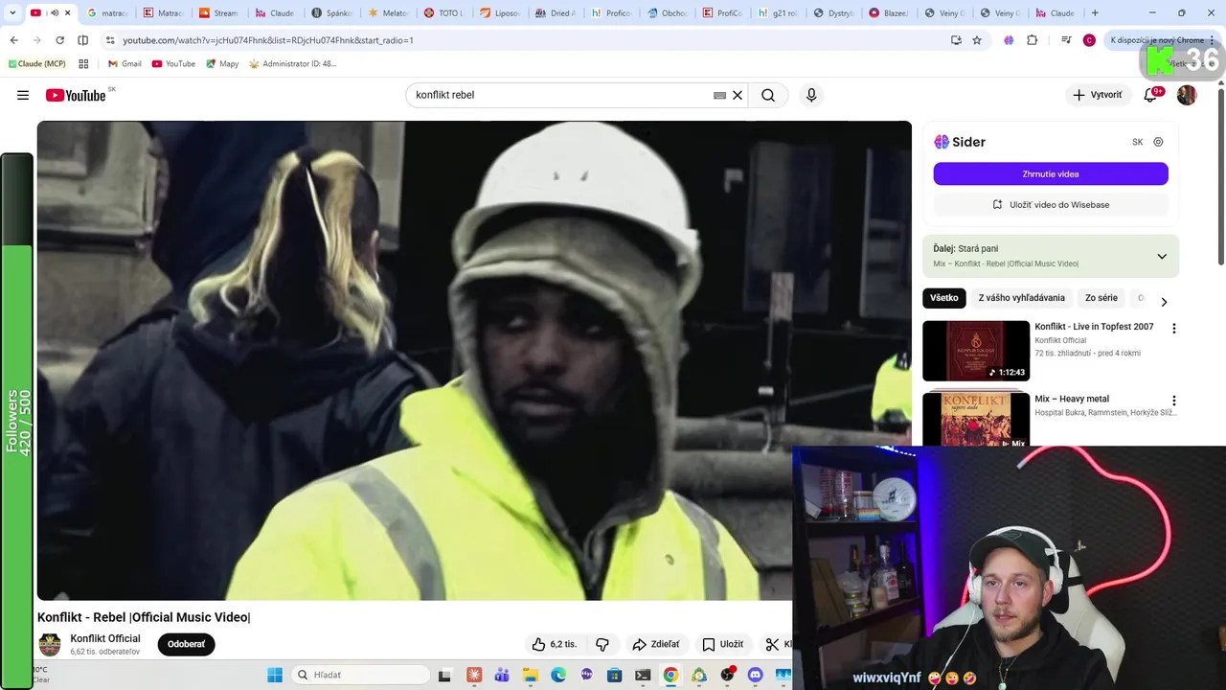Go back in browser history

pos(13,40)
